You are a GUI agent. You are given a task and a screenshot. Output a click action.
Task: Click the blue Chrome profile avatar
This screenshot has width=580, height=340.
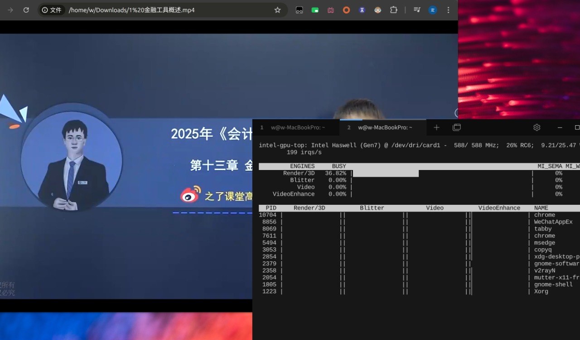(x=432, y=10)
